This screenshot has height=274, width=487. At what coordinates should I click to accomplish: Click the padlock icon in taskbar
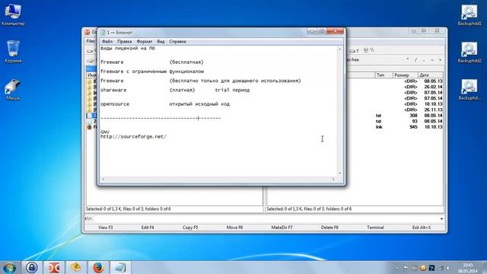[32, 267]
